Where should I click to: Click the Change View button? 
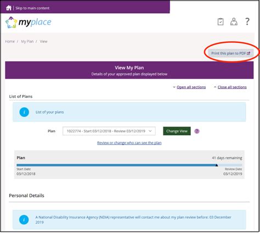(x=177, y=131)
